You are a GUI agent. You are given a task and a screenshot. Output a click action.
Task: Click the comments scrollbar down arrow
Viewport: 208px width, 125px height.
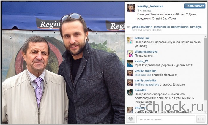(205, 112)
